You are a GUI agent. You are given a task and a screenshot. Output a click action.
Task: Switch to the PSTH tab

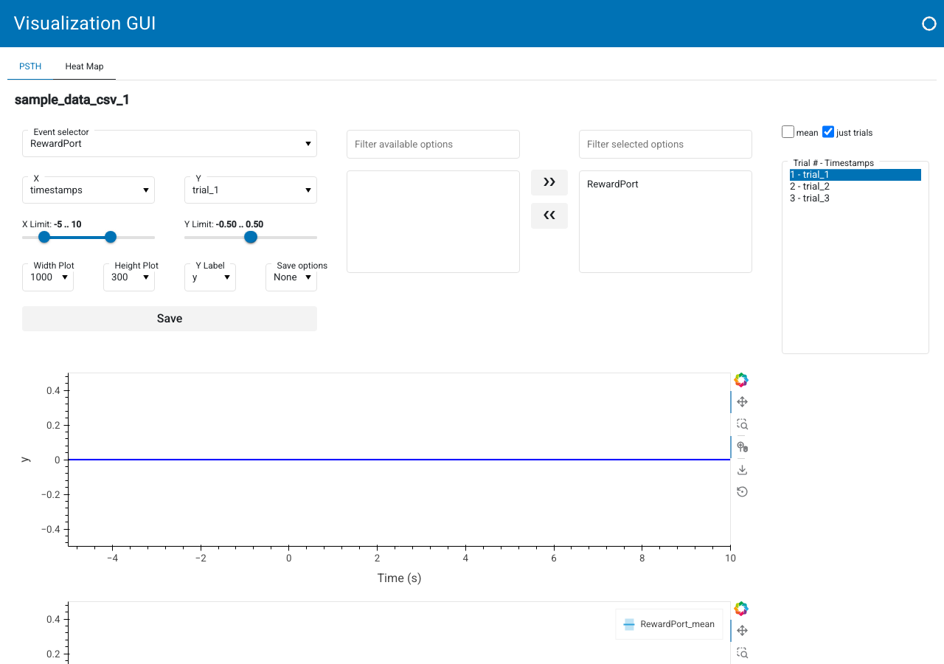click(x=30, y=66)
